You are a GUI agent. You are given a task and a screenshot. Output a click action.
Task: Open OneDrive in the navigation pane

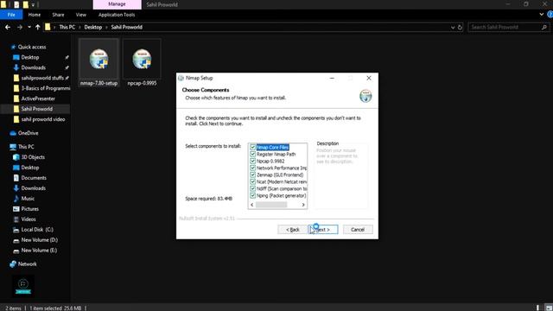28,133
